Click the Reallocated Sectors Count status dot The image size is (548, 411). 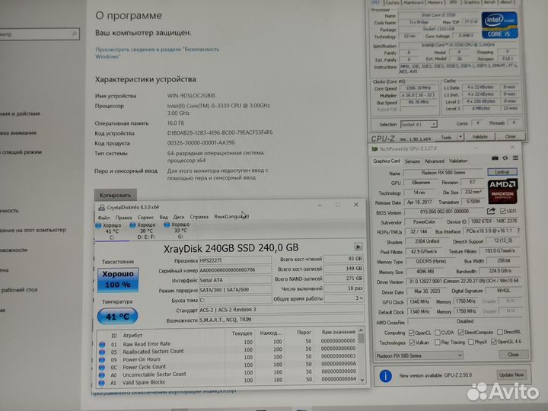click(102, 352)
